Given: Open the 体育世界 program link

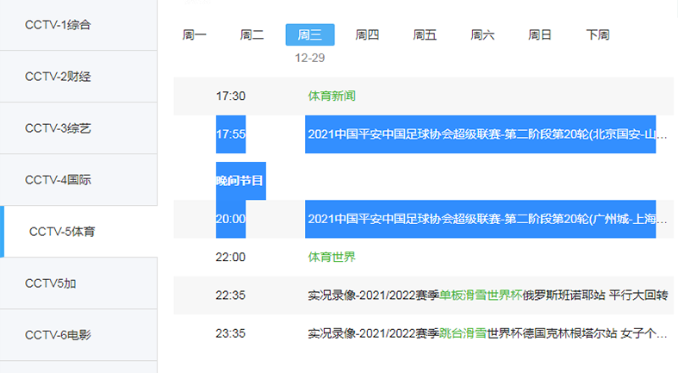Looking at the screenshot, I should tap(332, 258).
